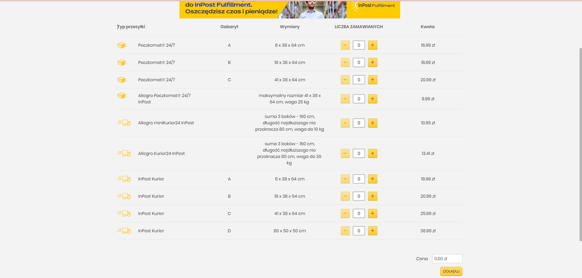Increase quantity for Paczkomat 24/7 gabaryt C

click(x=373, y=80)
